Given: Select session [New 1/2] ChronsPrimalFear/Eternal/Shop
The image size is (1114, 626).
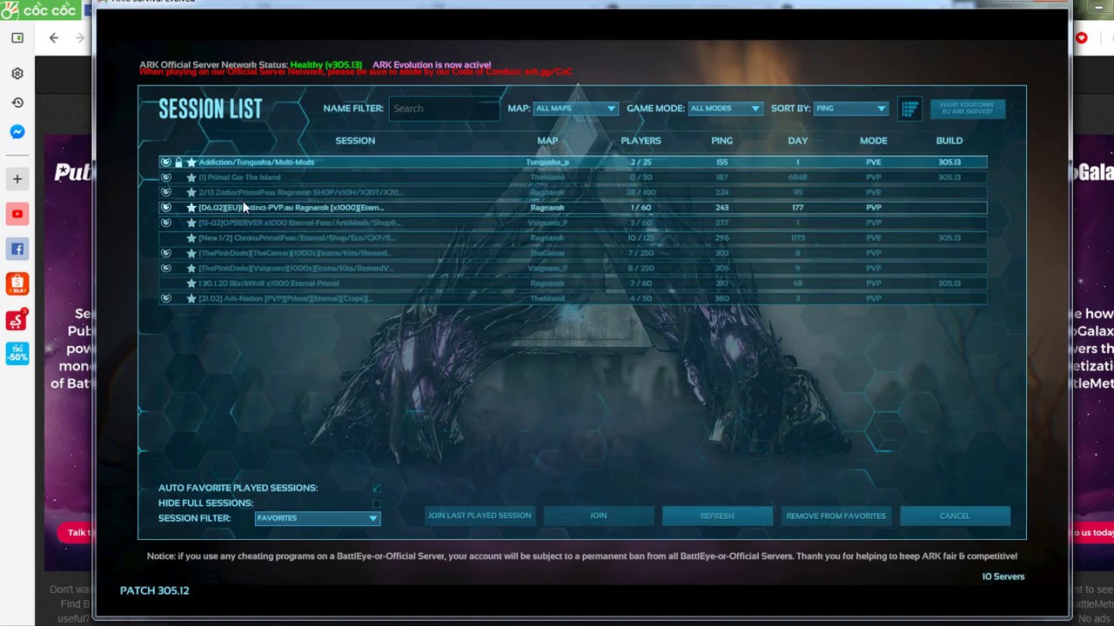Looking at the screenshot, I should coord(573,238).
